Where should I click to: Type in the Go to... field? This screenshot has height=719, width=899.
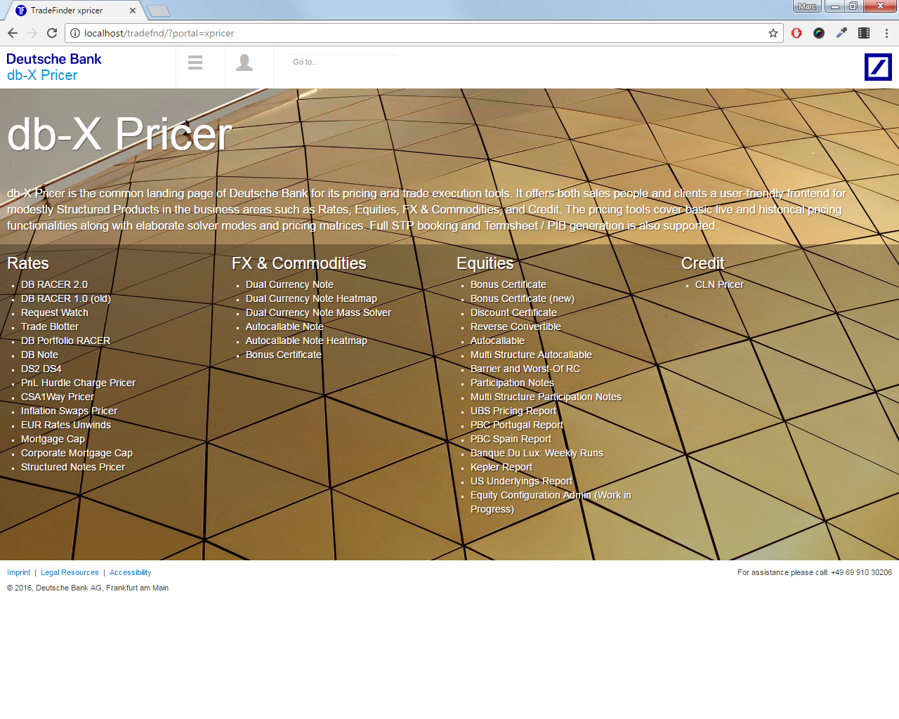pos(342,62)
